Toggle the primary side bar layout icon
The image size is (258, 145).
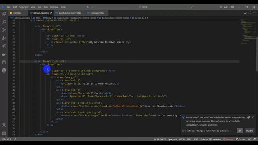221,7
